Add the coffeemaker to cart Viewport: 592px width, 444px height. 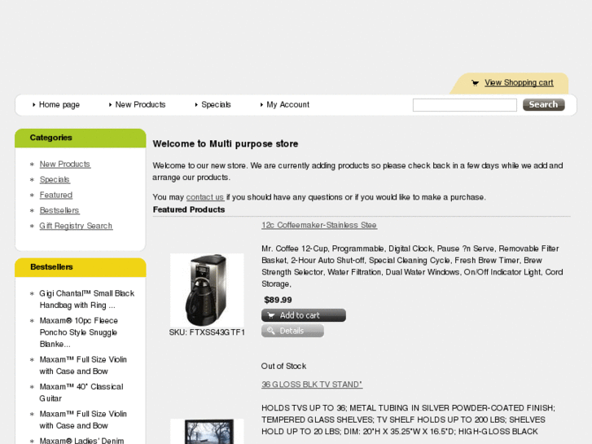click(x=304, y=315)
